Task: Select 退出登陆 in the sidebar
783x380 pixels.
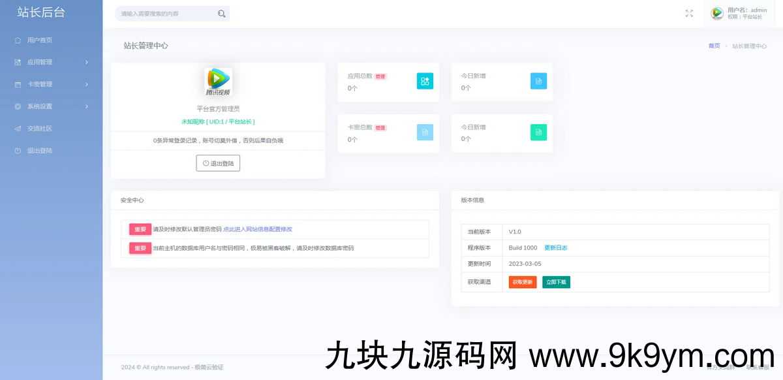Action: 39,151
